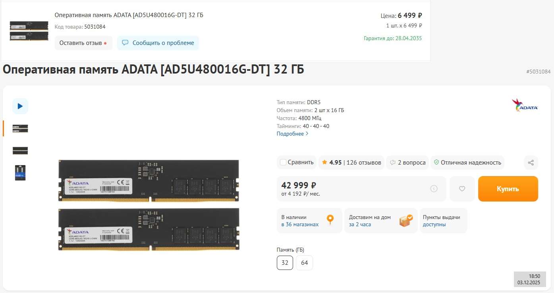Click the store location pin icon

[x=330, y=220]
